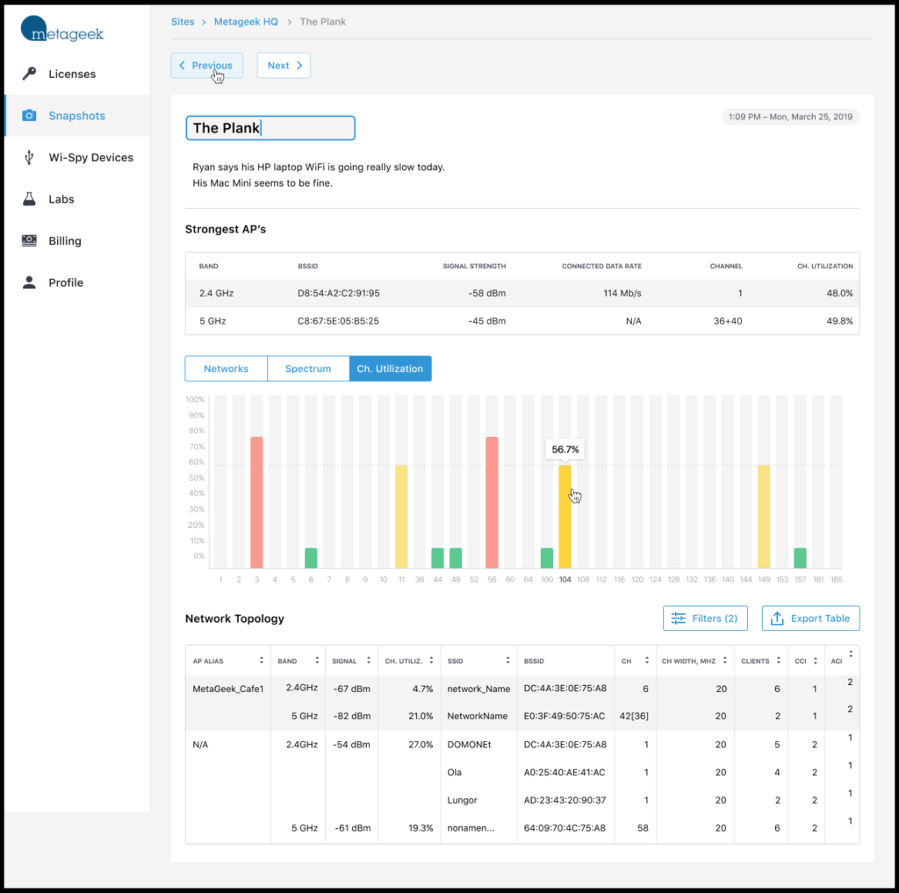899x893 pixels.
Task: Click the green channel 44 bar
Action: 437,558
